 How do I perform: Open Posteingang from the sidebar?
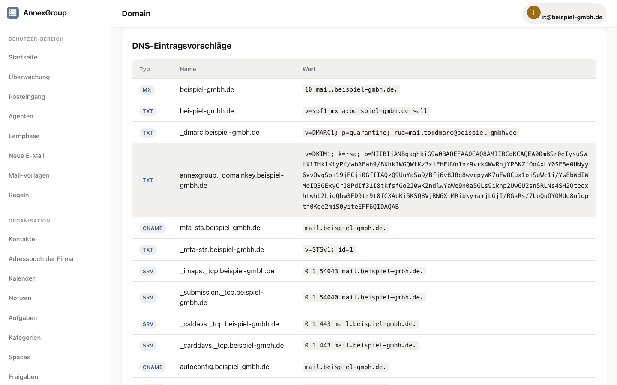click(27, 97)
